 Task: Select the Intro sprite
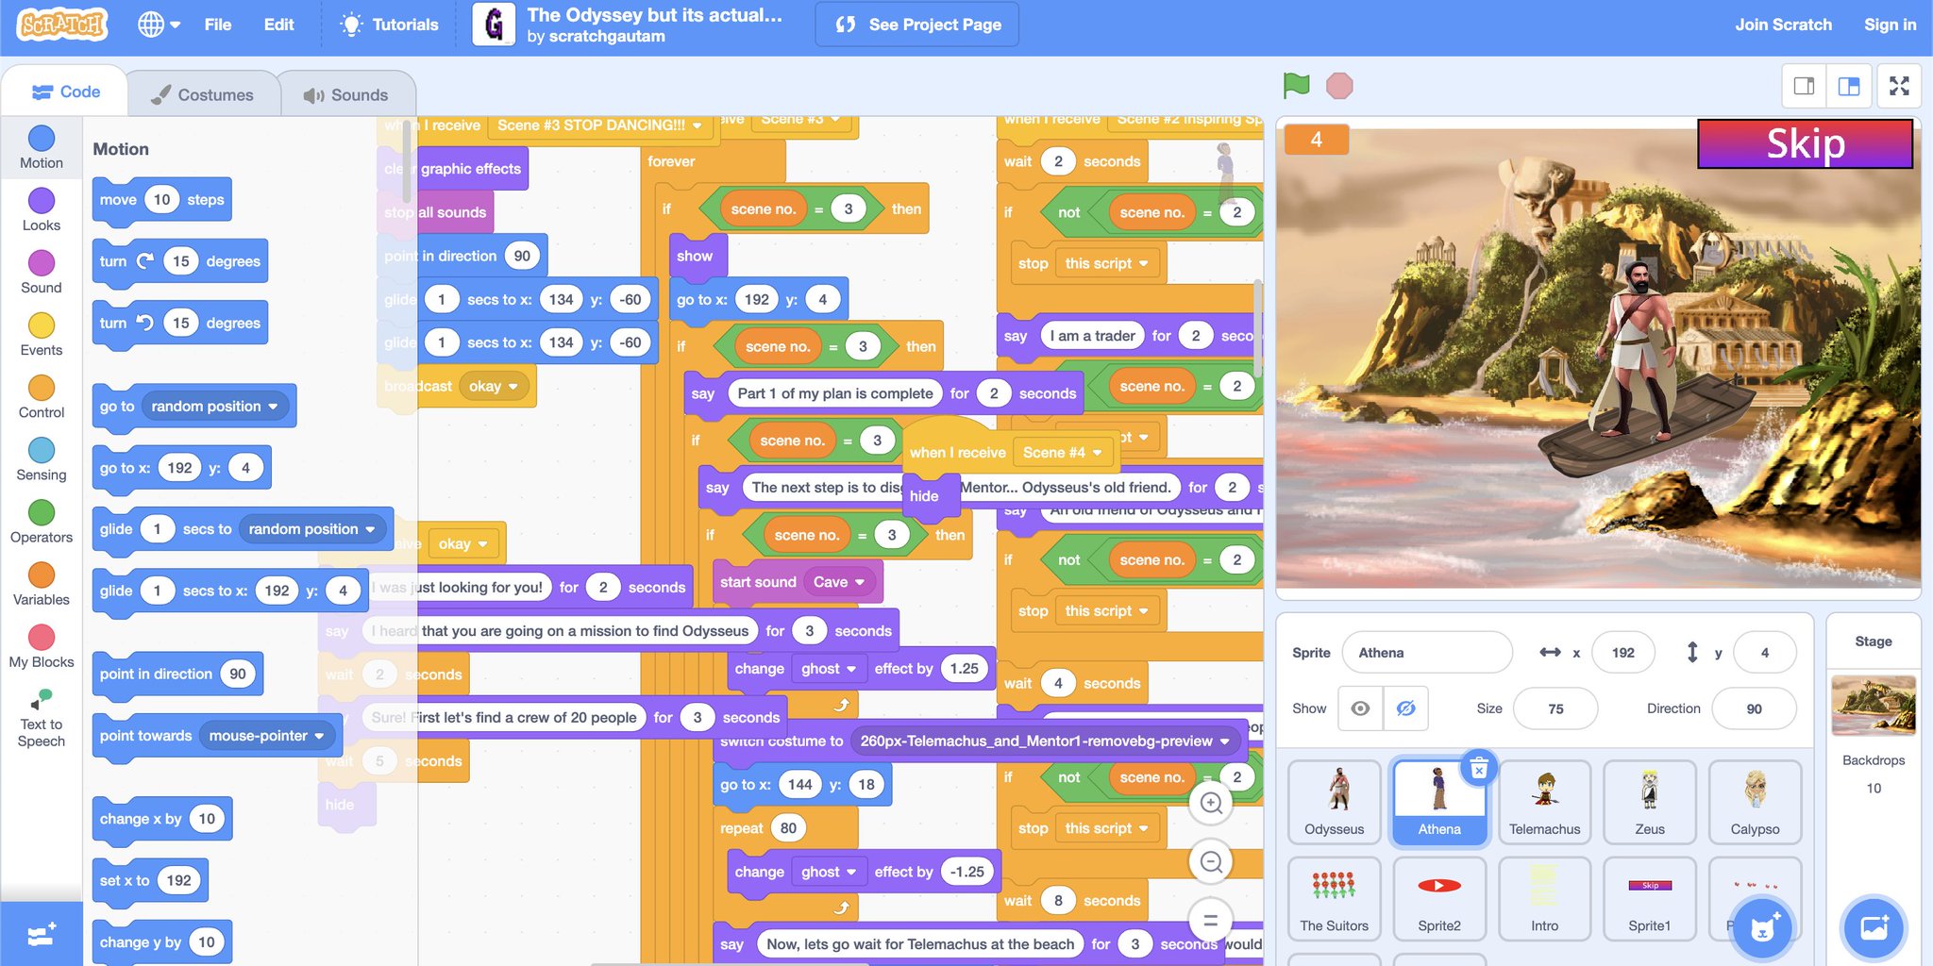pyautogui.click(x=1544, y=898)
